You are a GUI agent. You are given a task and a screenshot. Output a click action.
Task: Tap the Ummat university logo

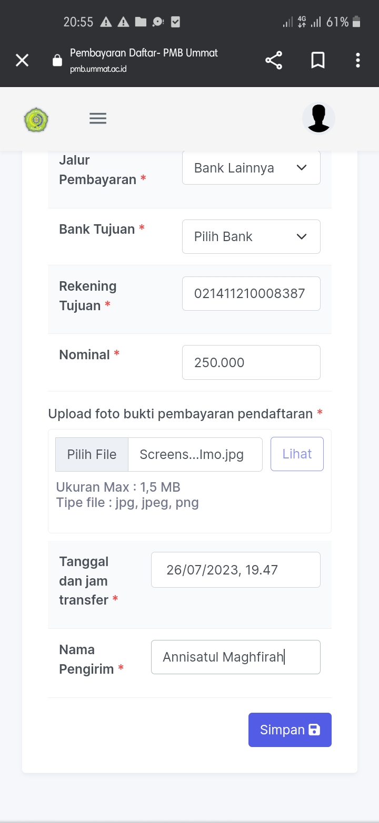point(36,120)
